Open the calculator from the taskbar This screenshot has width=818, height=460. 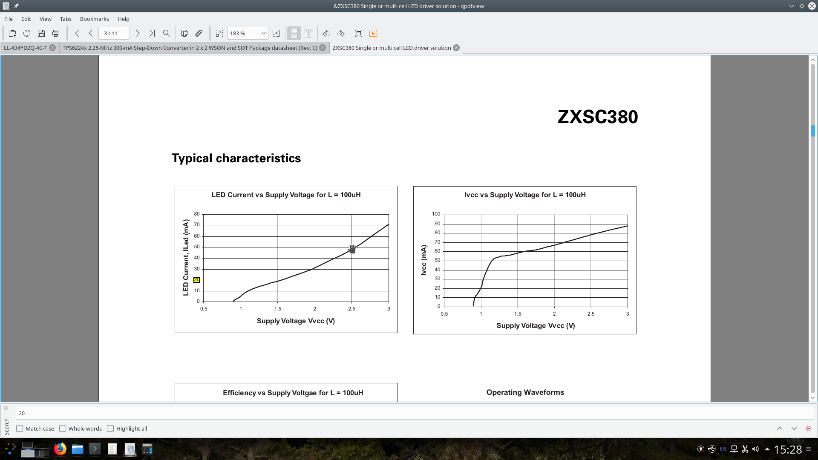pyautogui.click(x=147, y=449)
